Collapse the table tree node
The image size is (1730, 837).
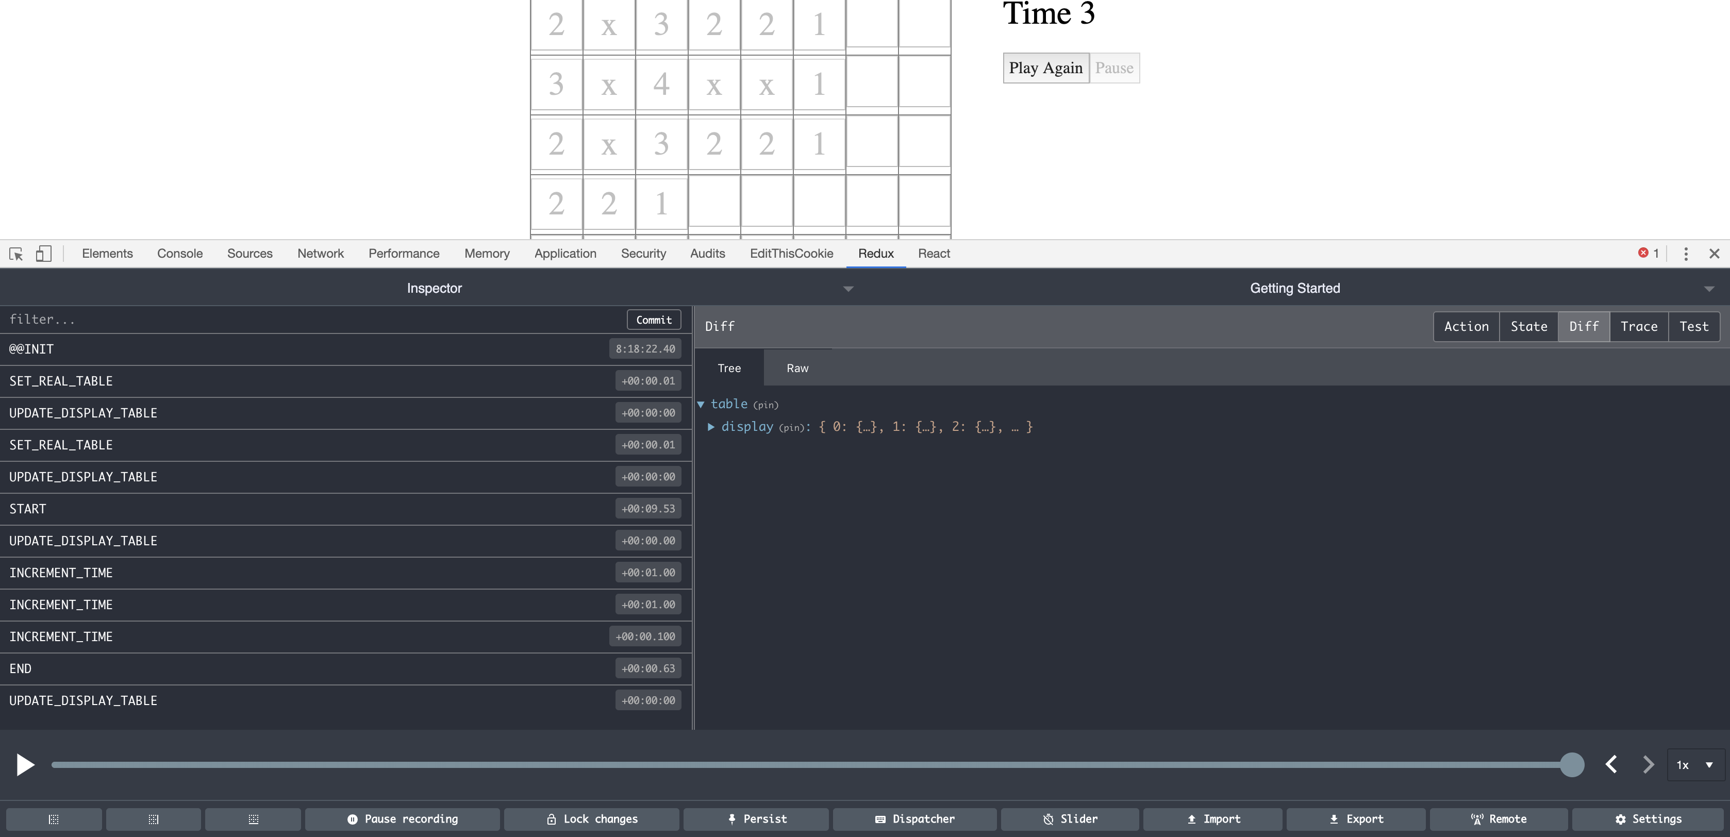click(x=701, y=404)
